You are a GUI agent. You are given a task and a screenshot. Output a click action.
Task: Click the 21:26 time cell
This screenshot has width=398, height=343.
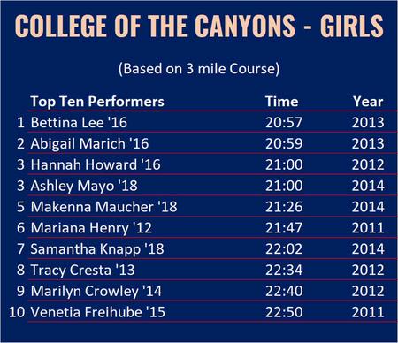284,207
